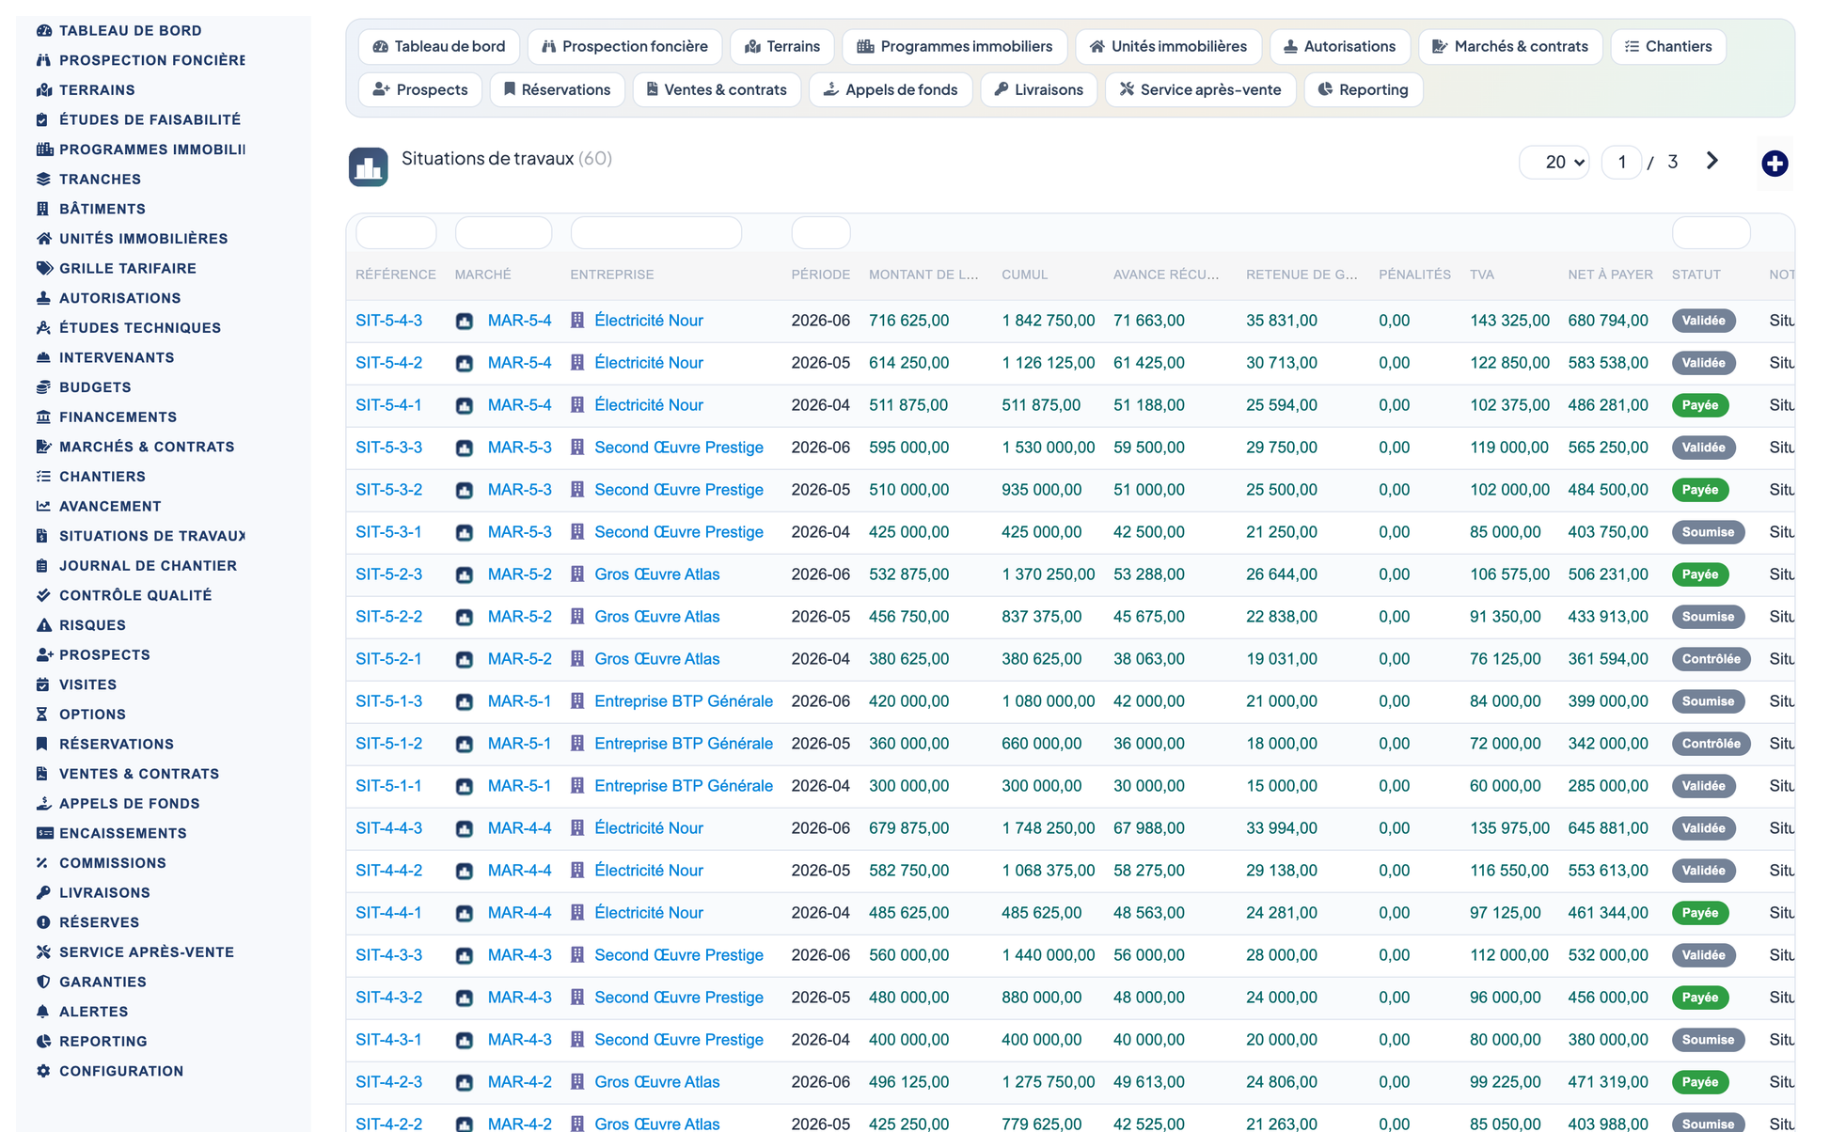Open the Autorisations top tab
Viewport: 1830px width, 1132px height.
pyautogui.click(x=1339, y=46)
